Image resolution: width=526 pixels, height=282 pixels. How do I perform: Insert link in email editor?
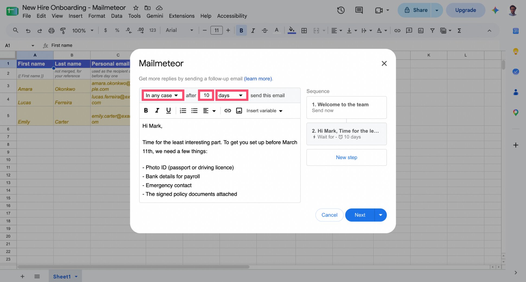[x=228, y=111]
